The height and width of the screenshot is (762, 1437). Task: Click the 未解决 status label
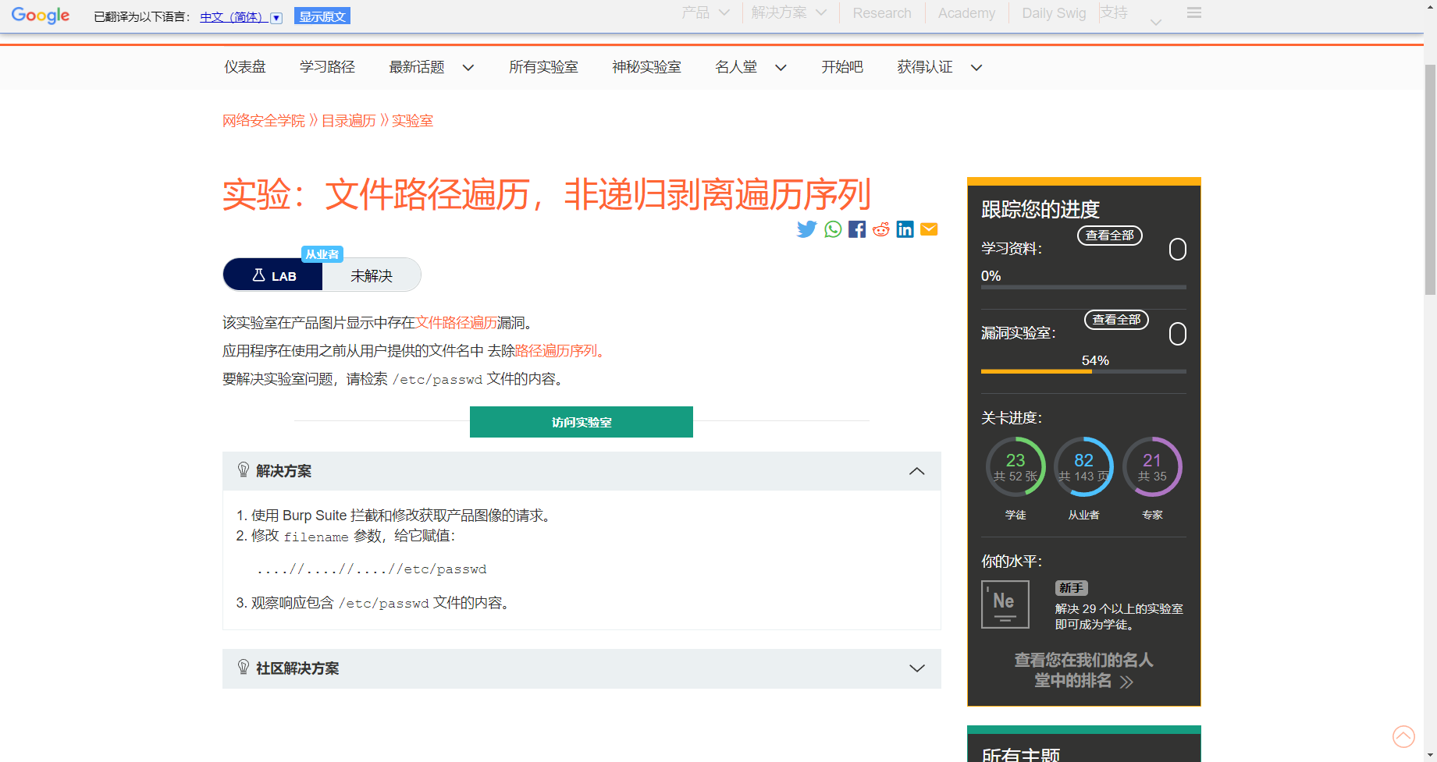pyautogui.click(x=372, y=276)
